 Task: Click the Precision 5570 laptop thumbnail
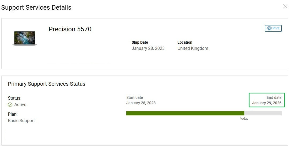(25, 38)
